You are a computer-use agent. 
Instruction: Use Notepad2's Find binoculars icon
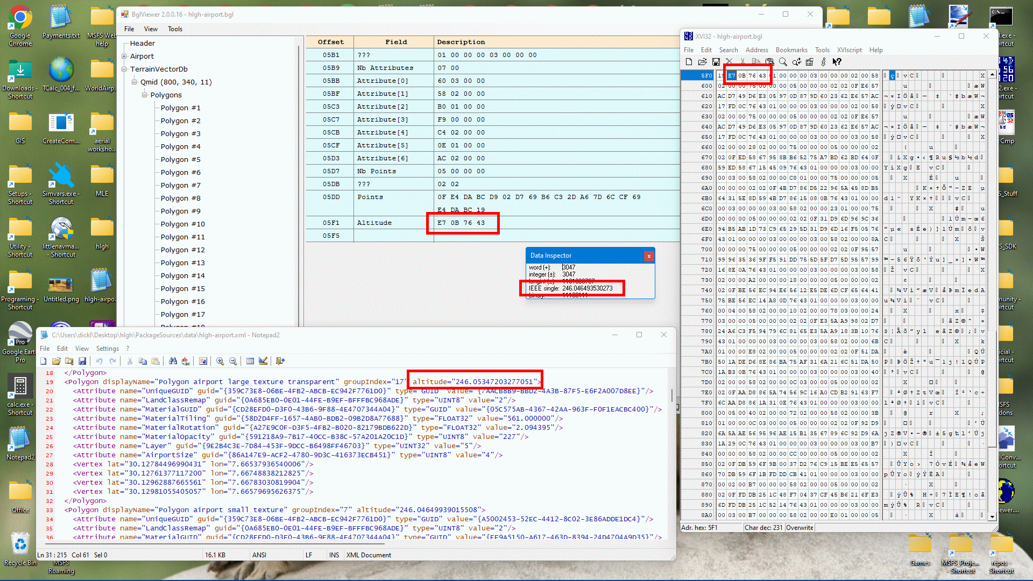click(x=173, y=361)
